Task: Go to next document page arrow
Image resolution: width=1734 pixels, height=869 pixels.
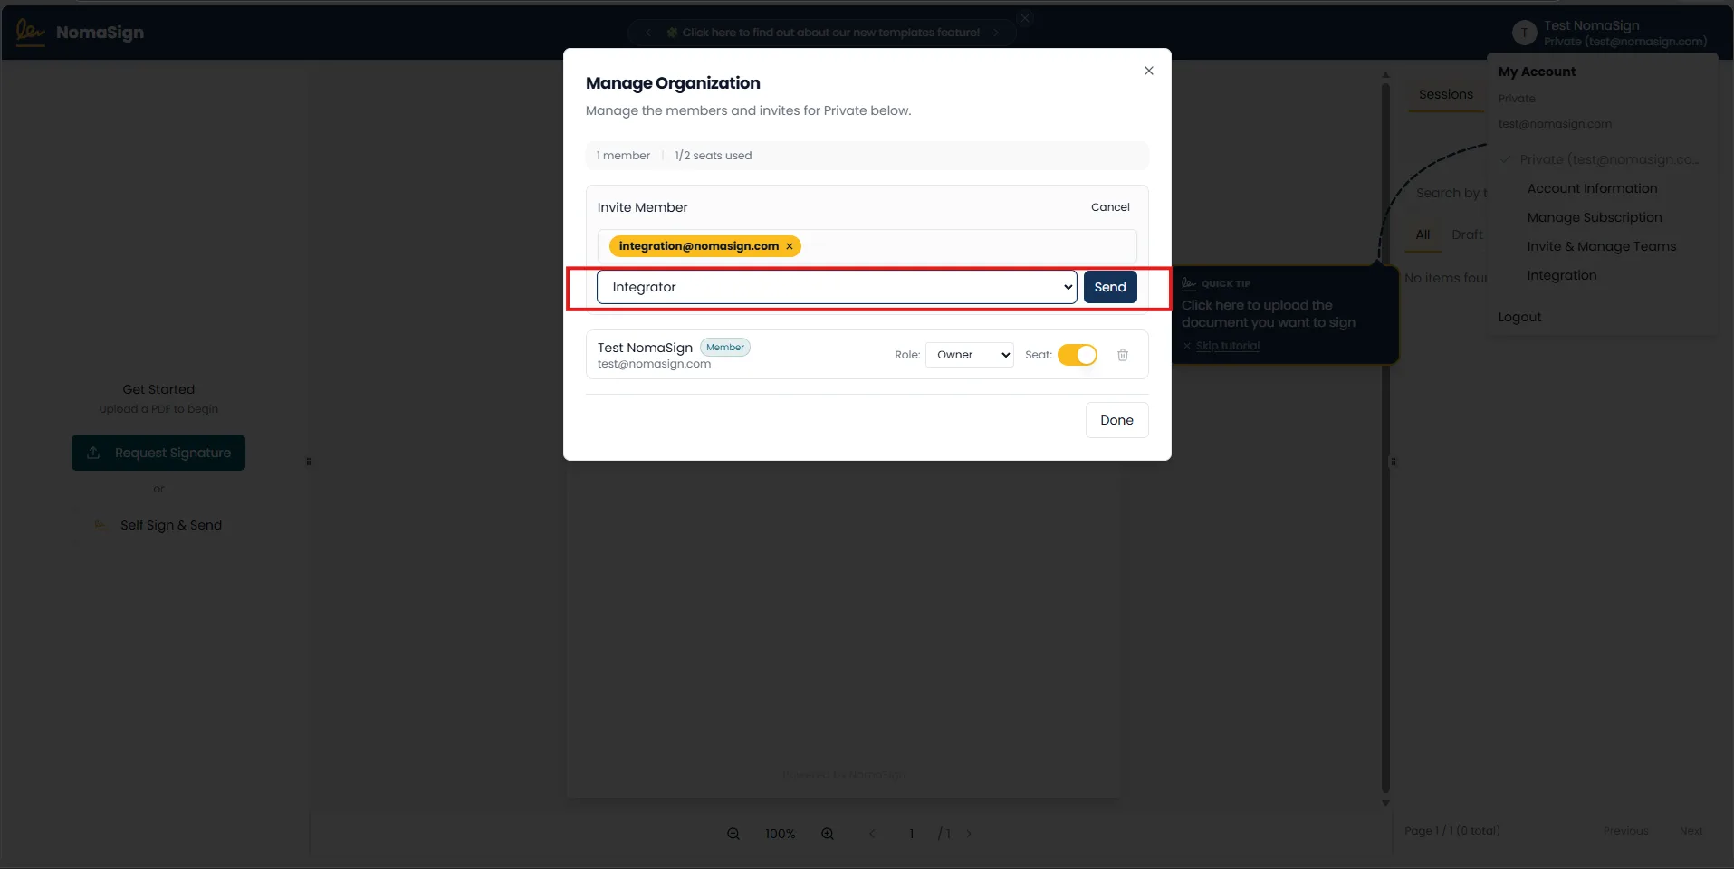Action: click(969, 834)
